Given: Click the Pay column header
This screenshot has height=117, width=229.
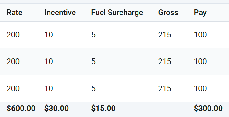Looking at the screenshot, I should click(200, 13).
